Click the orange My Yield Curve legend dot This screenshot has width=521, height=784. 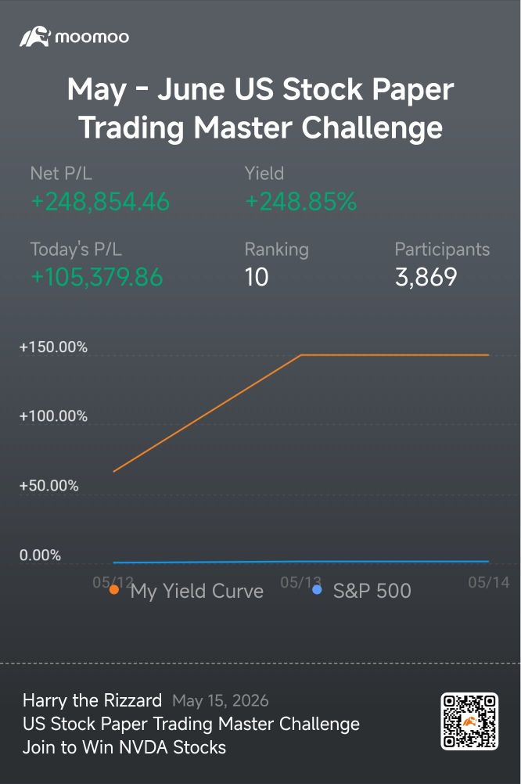click(114, 590)
